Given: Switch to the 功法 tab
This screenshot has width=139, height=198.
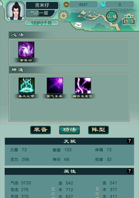Looking at the screenshot, I should point(69,130).
